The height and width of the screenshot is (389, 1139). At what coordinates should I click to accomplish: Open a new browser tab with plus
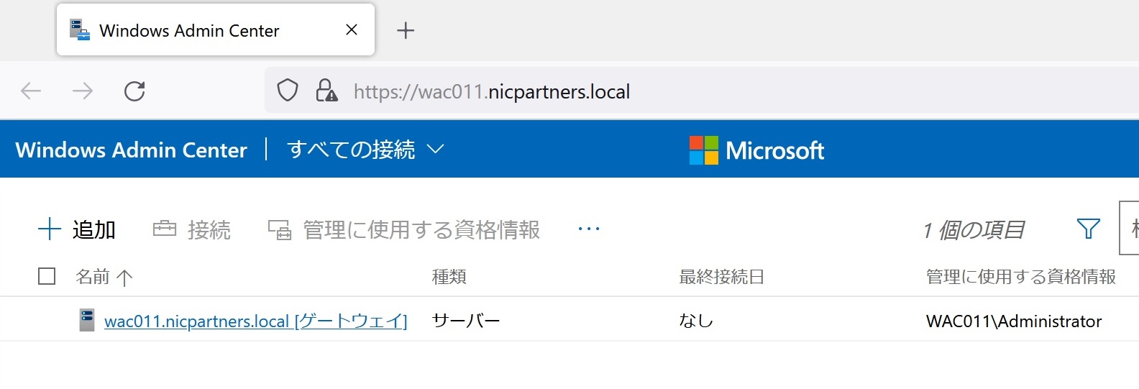(406, 30)
